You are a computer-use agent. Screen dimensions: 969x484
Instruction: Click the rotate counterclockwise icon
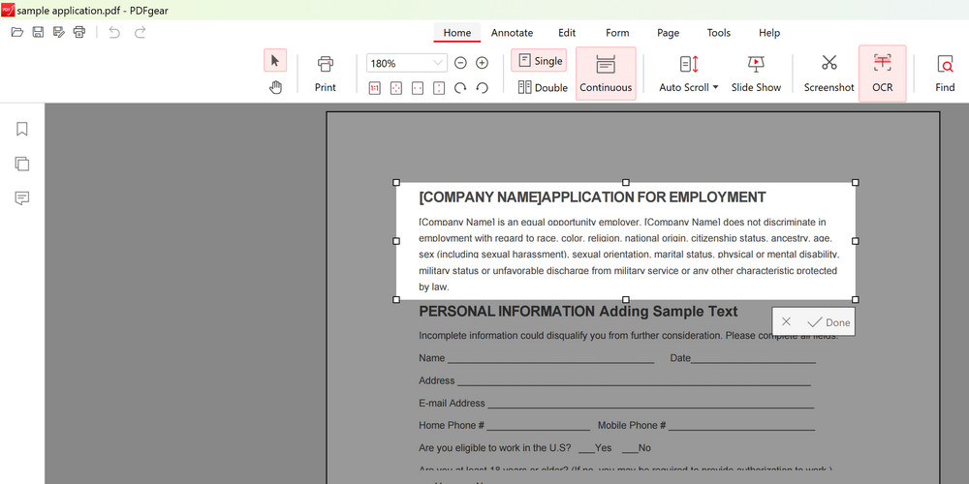point(482,88)
